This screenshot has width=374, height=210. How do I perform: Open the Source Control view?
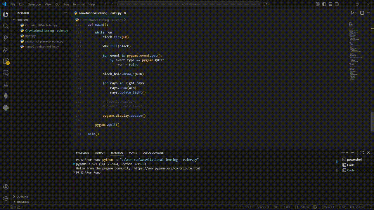click(x=6, y=38)
